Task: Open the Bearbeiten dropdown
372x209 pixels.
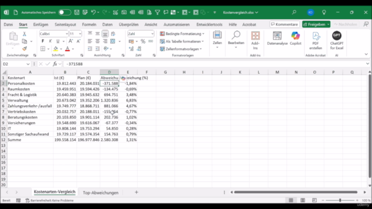Action: coord(236,40)
